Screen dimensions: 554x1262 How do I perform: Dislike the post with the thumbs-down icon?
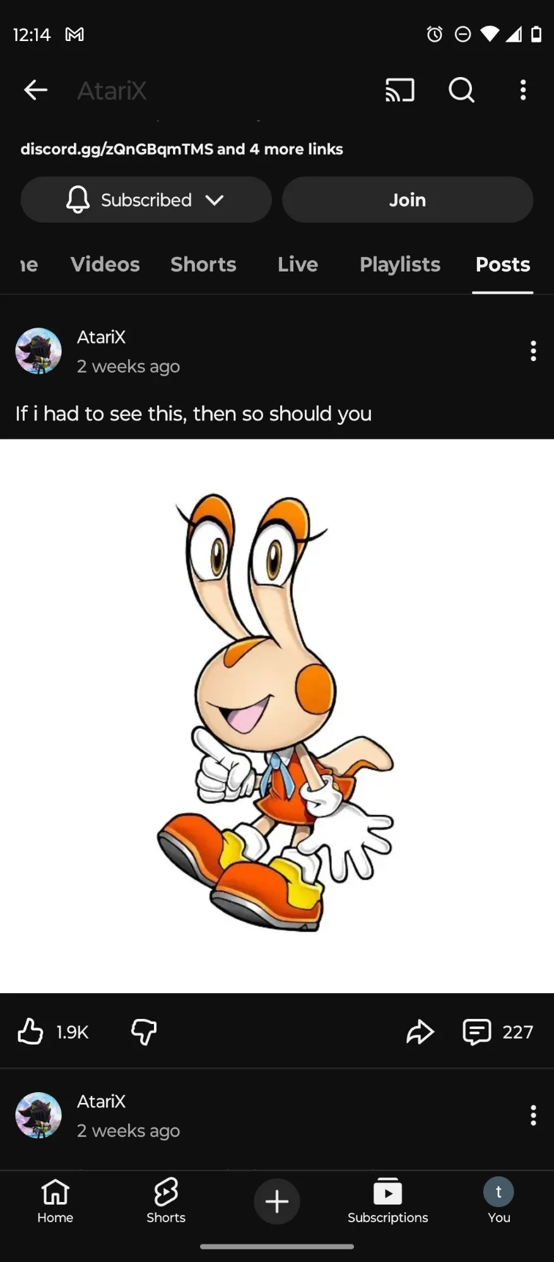[144, 1032]
